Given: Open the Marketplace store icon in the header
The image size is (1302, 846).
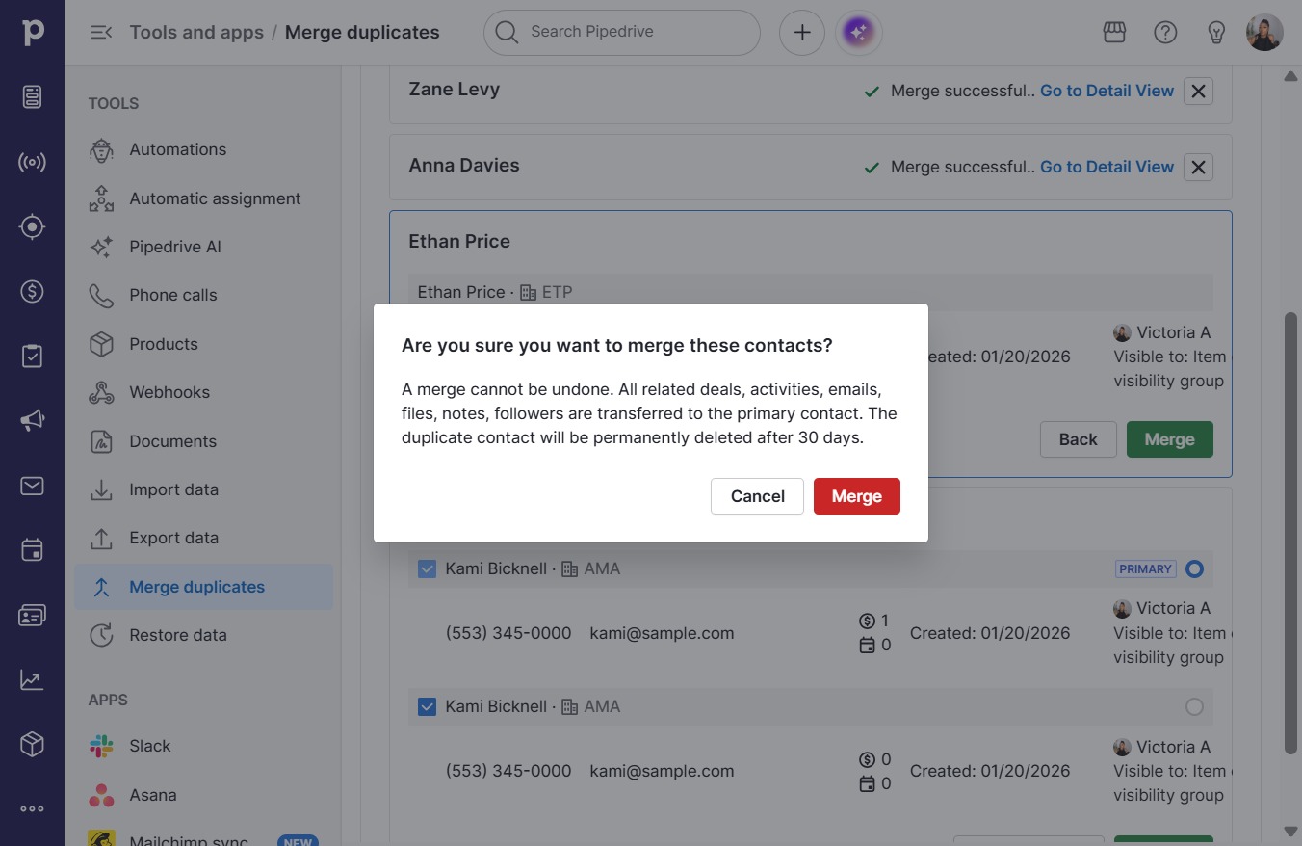Looking at the screenshot, I should pyautogui.click(x=1114, y=33).
